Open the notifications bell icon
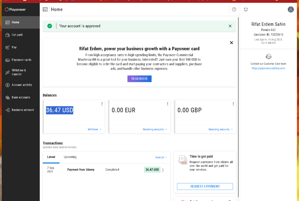The image size is (299, 201). (246, 10)
